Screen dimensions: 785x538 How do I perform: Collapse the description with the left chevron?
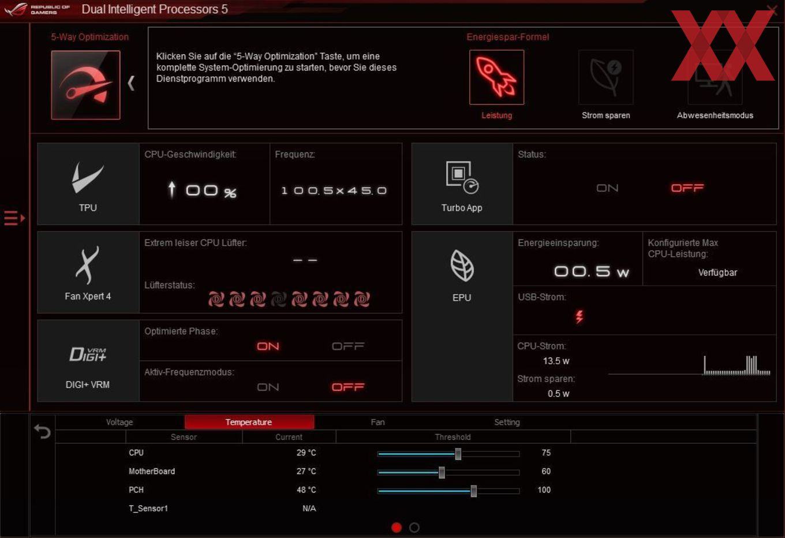[x=131, y=83]
